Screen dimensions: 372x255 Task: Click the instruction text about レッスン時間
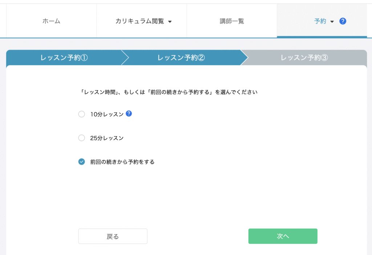(x=169, y=92)
